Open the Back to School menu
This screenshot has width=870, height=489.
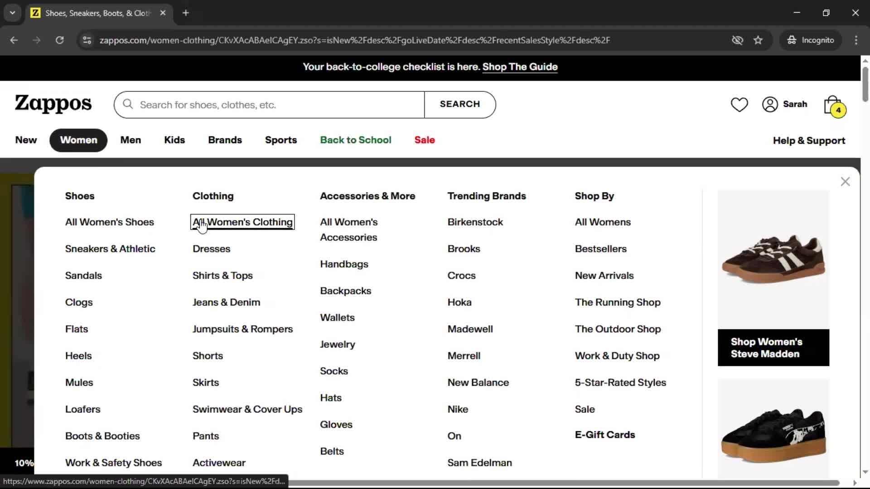356,140
